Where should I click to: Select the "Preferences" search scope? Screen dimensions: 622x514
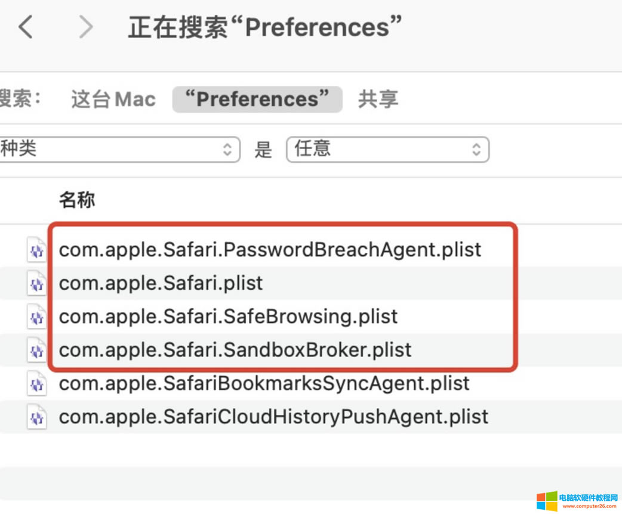coord(257,99)
